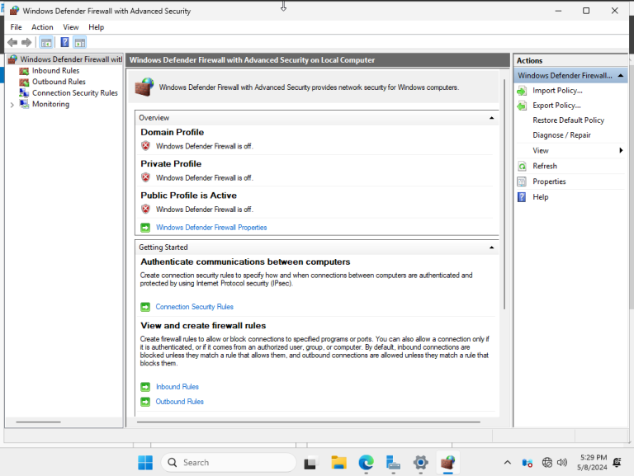Select the Outbound Rules tree node
The width and height of the screenshot is (634, 476).
tap(59, 82)
